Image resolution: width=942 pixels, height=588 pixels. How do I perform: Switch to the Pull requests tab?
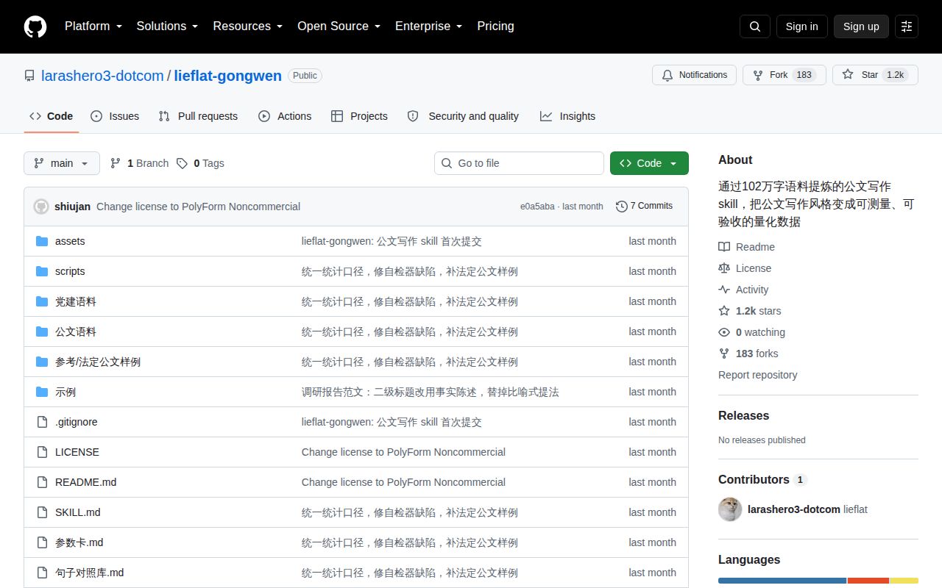198,116
